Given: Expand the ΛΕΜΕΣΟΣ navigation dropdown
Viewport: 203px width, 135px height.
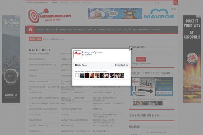Looking at the screenshot, I should click(65, 30).
